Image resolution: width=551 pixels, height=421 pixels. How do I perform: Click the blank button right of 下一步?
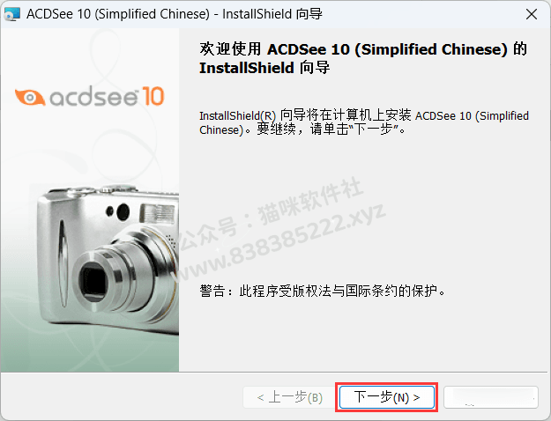point(491,397)
